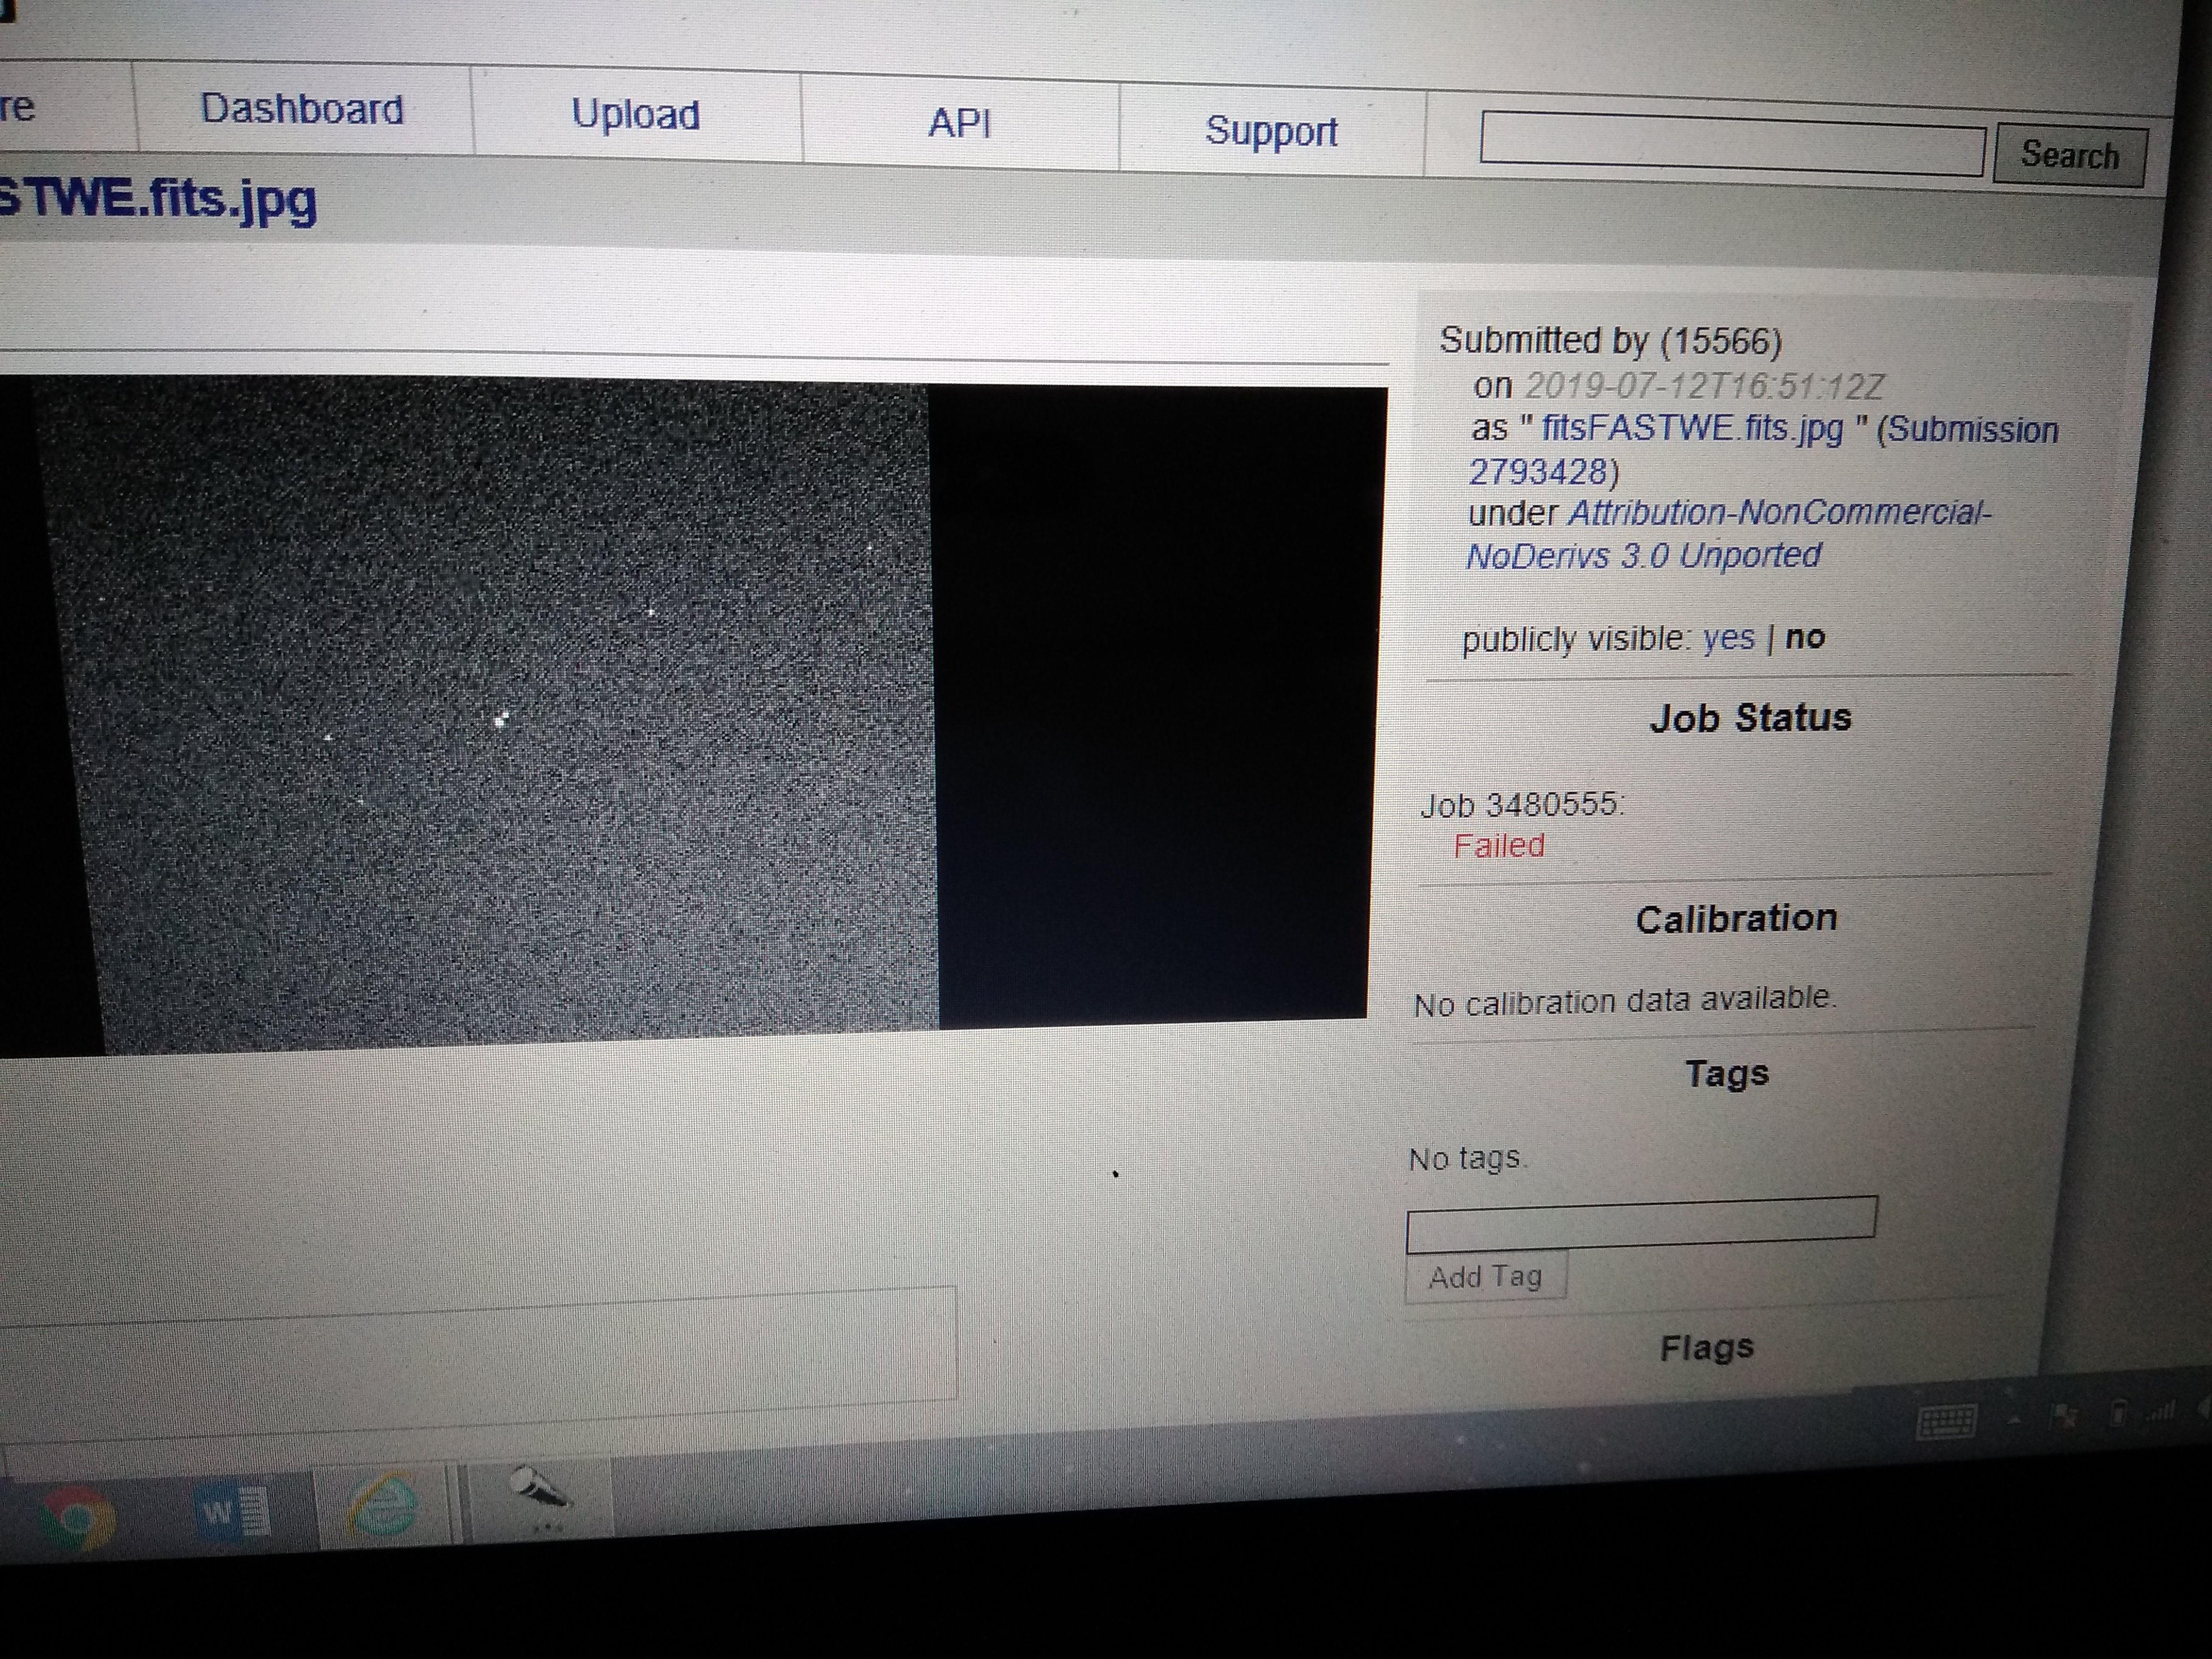Open Google Chrome from the taskbar
This screenshot has width=2212, height=1659.
pos(76,1518)
